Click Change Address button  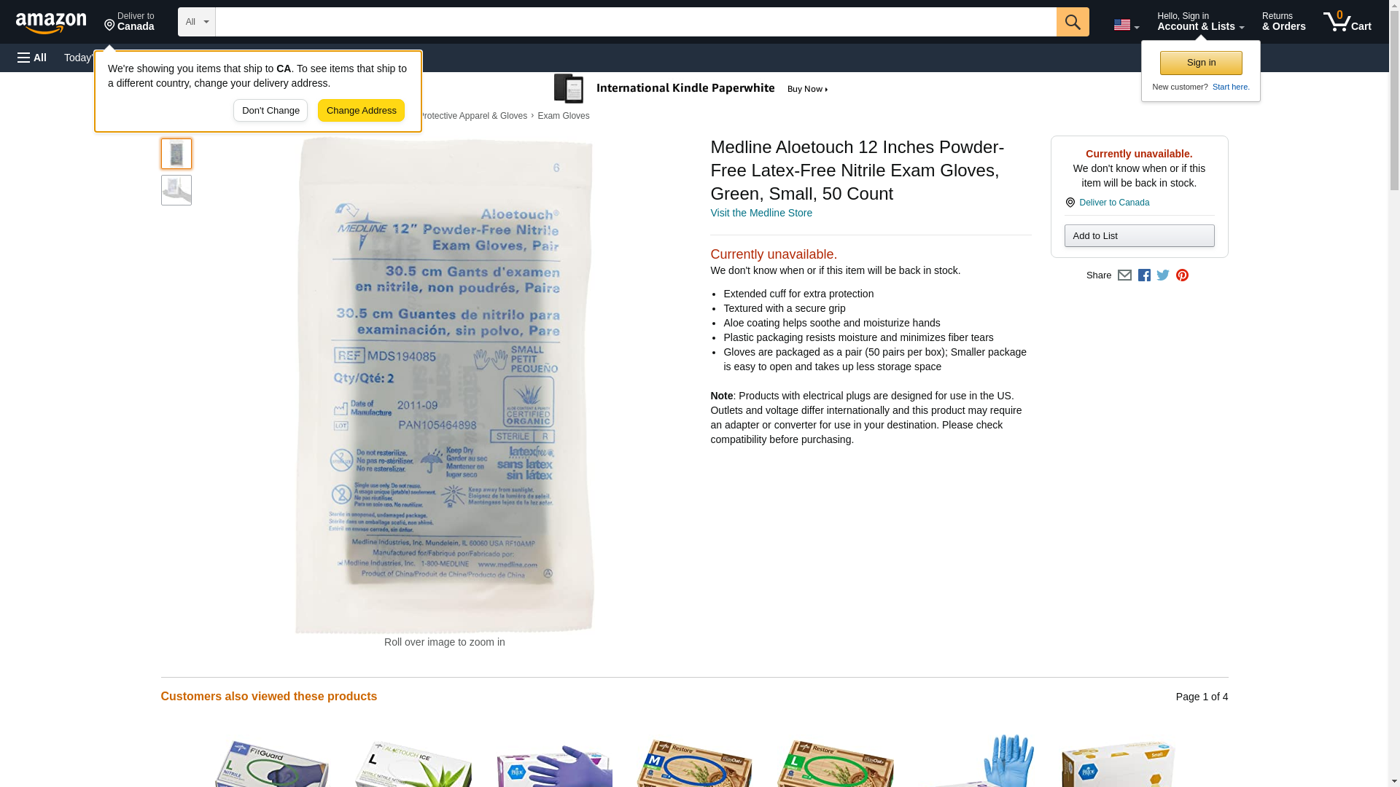[361, 111]
